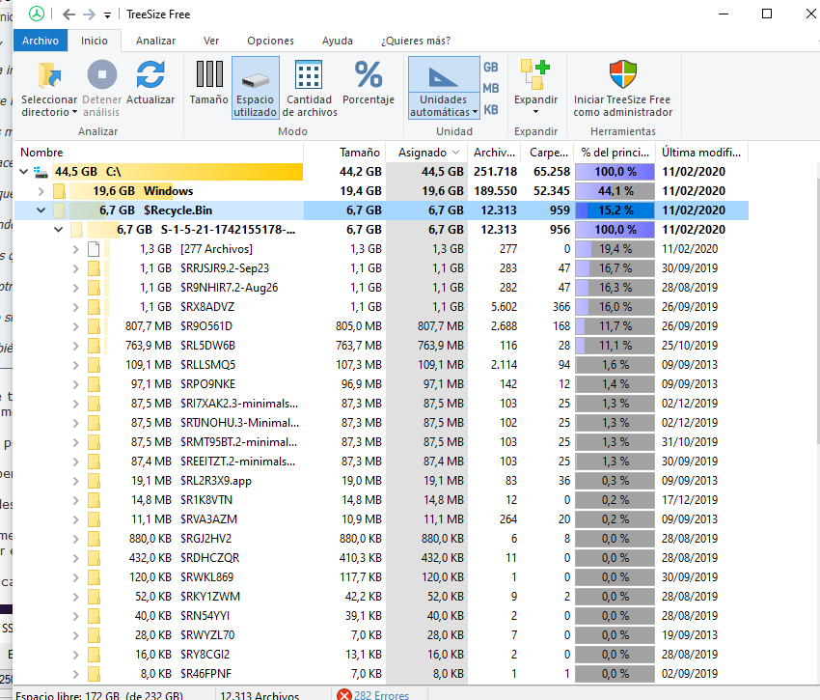820x700 pixels.
Task: Click the $RGJ2HV2 folder icon
Action: pyautogui.click(x=95, y=539)
